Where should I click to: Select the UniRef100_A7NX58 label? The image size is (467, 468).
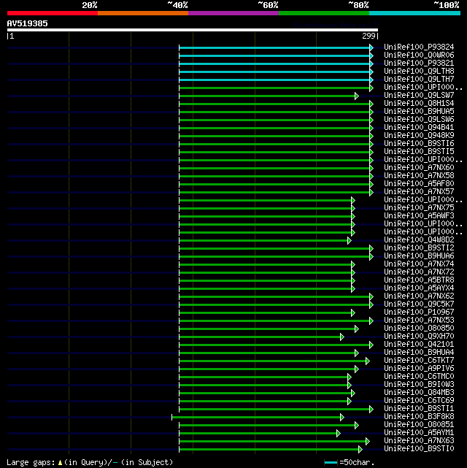(x=419, y=176)
